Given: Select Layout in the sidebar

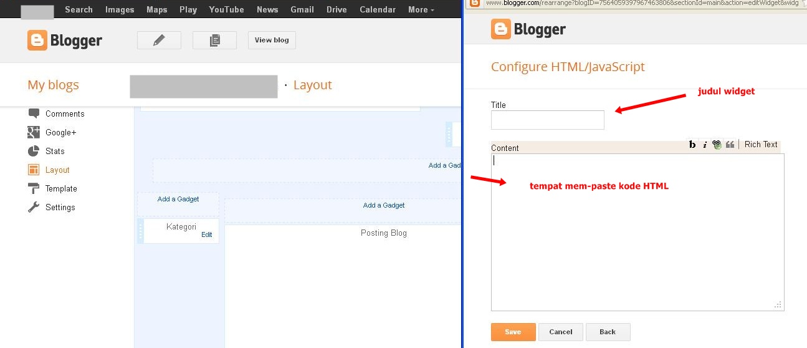Looking at the screenshot, I should tap(57, 170).
